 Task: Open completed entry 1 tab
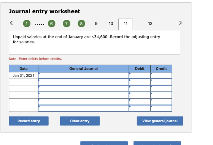pos(27,24)
